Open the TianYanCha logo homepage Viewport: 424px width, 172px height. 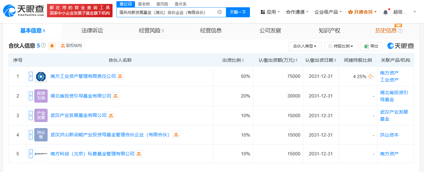coord(23,10)
